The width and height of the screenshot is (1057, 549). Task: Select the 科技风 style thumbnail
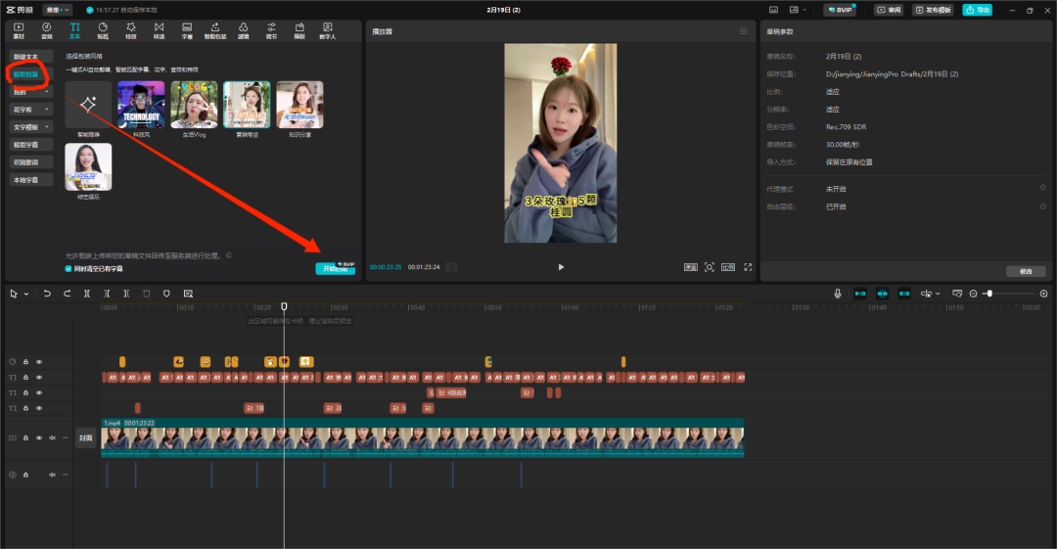[x=142, y=105]
